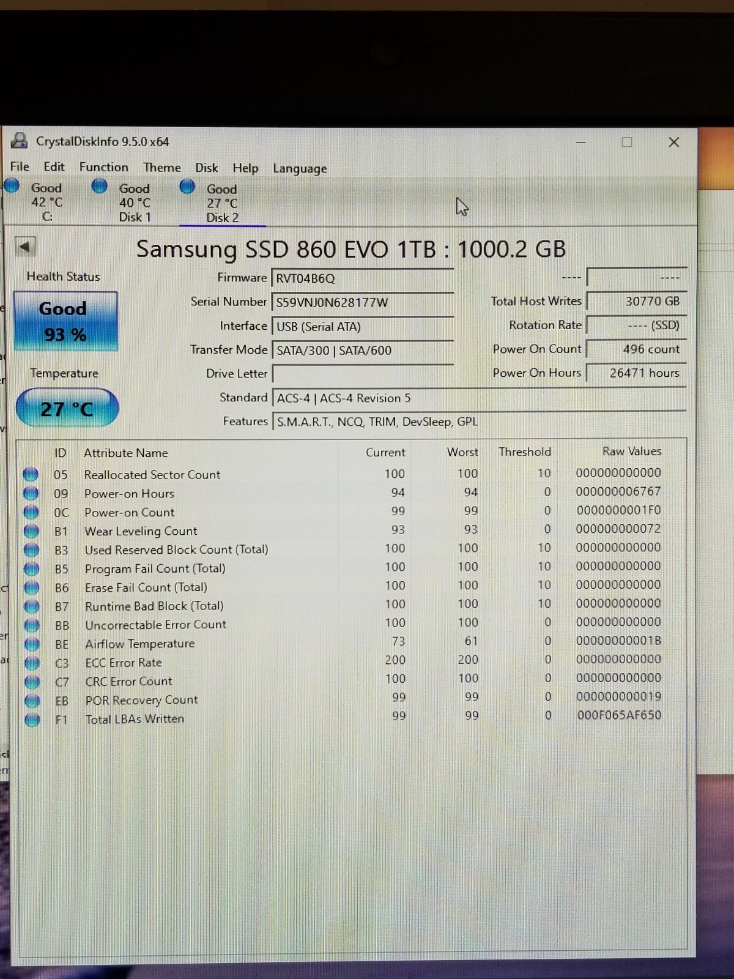The height and width of the screenshot is (979, 734).
Task: Click the status icon for Airflow Temperature
Action: pyautogui.click(x=32, y=644)
